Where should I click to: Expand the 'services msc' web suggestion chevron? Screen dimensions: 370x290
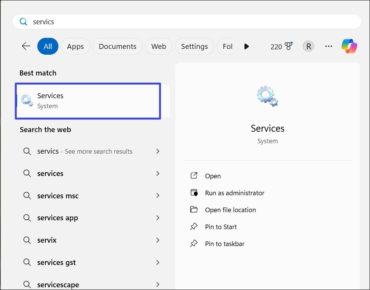pos(158,196)
